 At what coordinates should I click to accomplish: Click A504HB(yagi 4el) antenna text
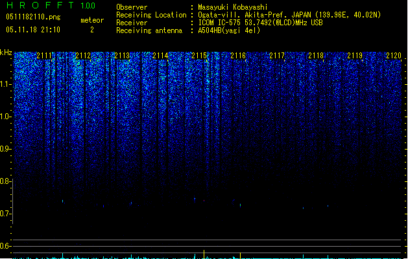tap(229, 30)
